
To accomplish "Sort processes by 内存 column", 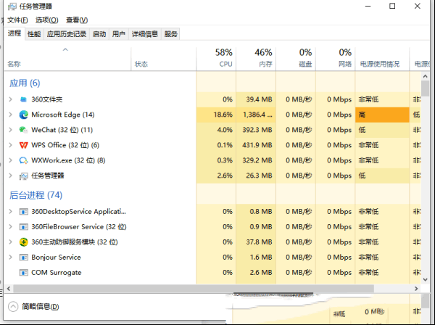I will 256,59.
